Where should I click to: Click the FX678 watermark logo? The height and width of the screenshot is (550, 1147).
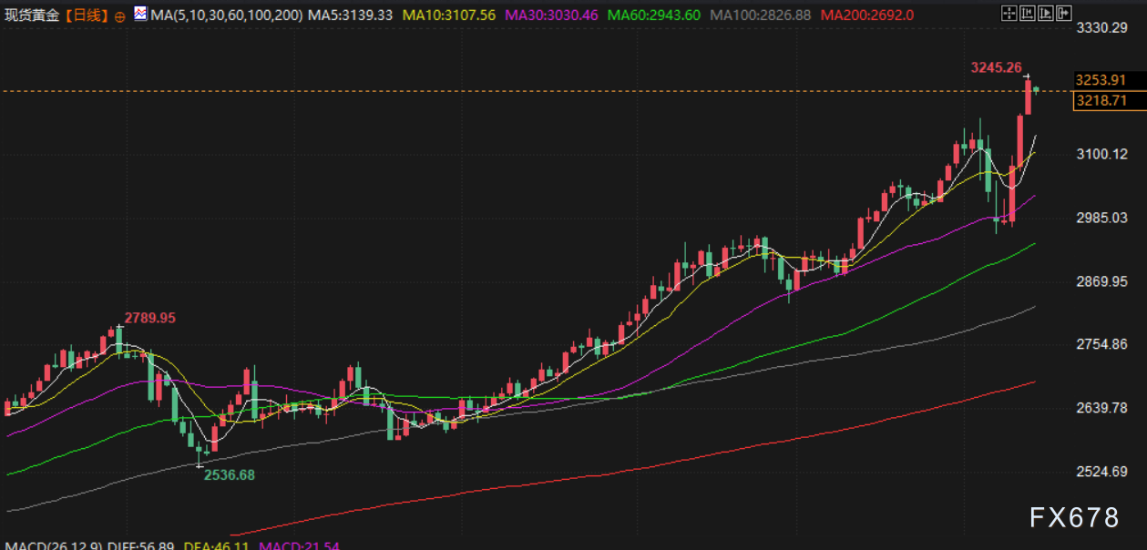1074,518
